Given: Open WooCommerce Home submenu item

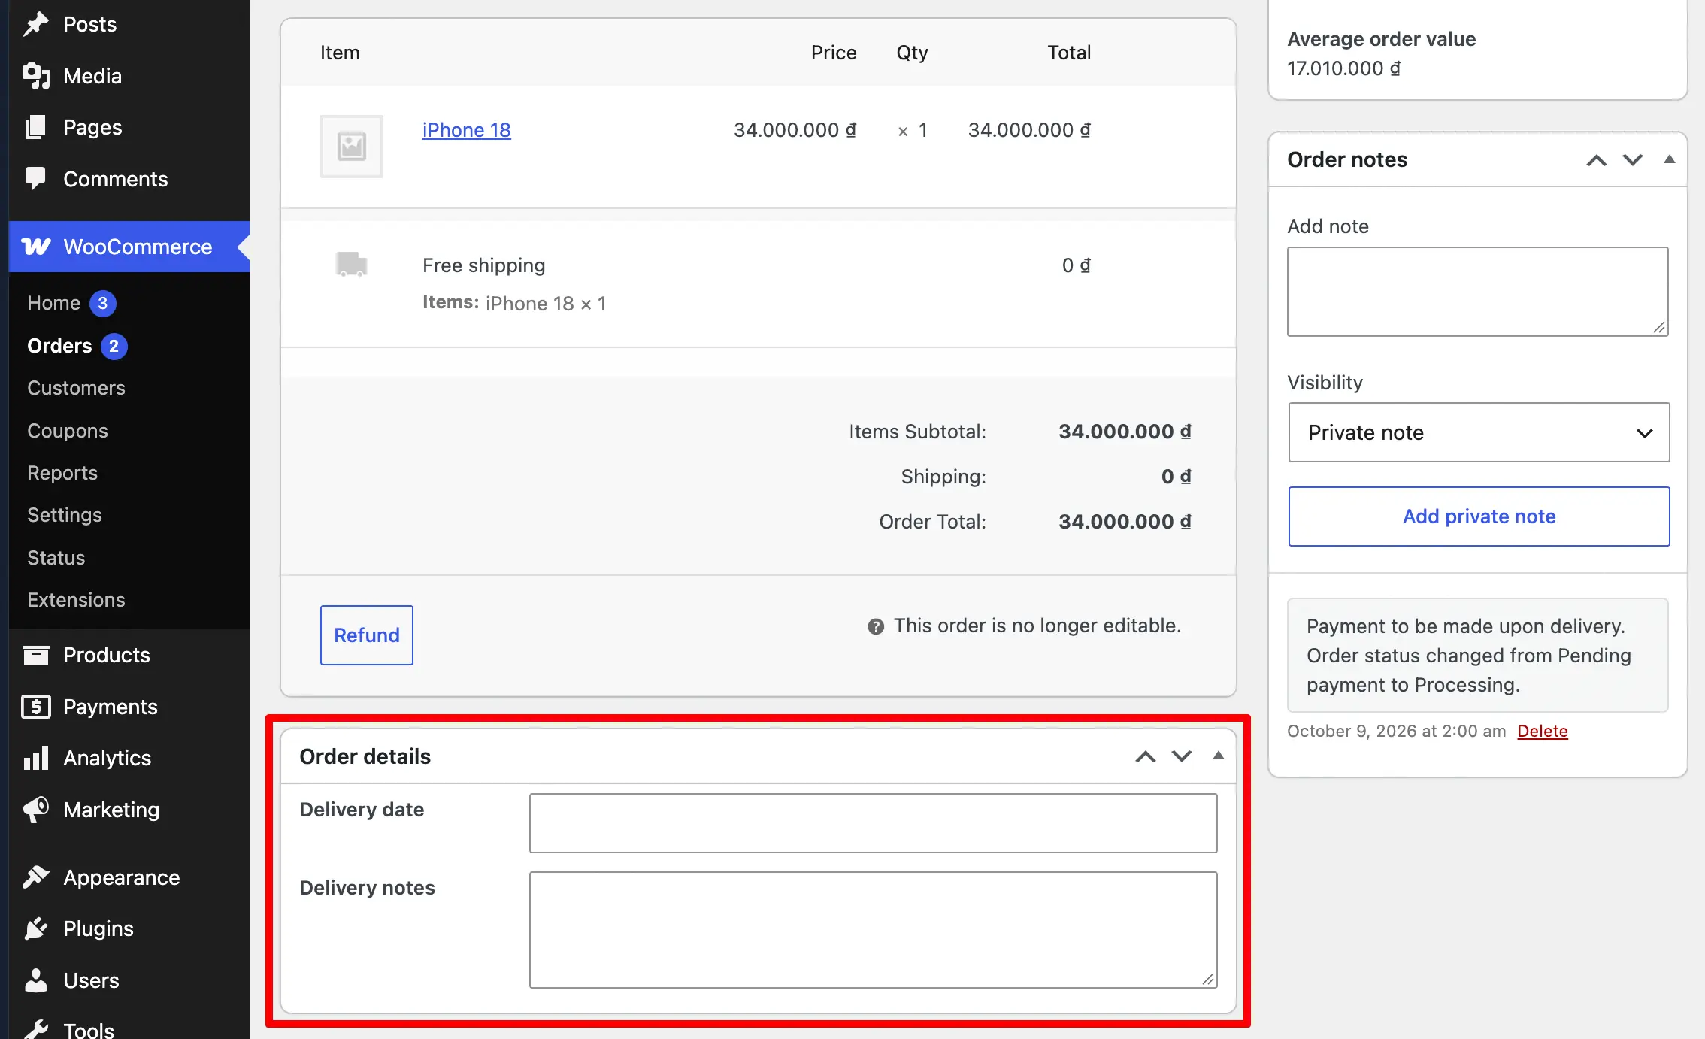Looking at the screenshot, I should (x=53, y=303).
